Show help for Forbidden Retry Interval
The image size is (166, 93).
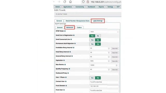click(74, 48)
